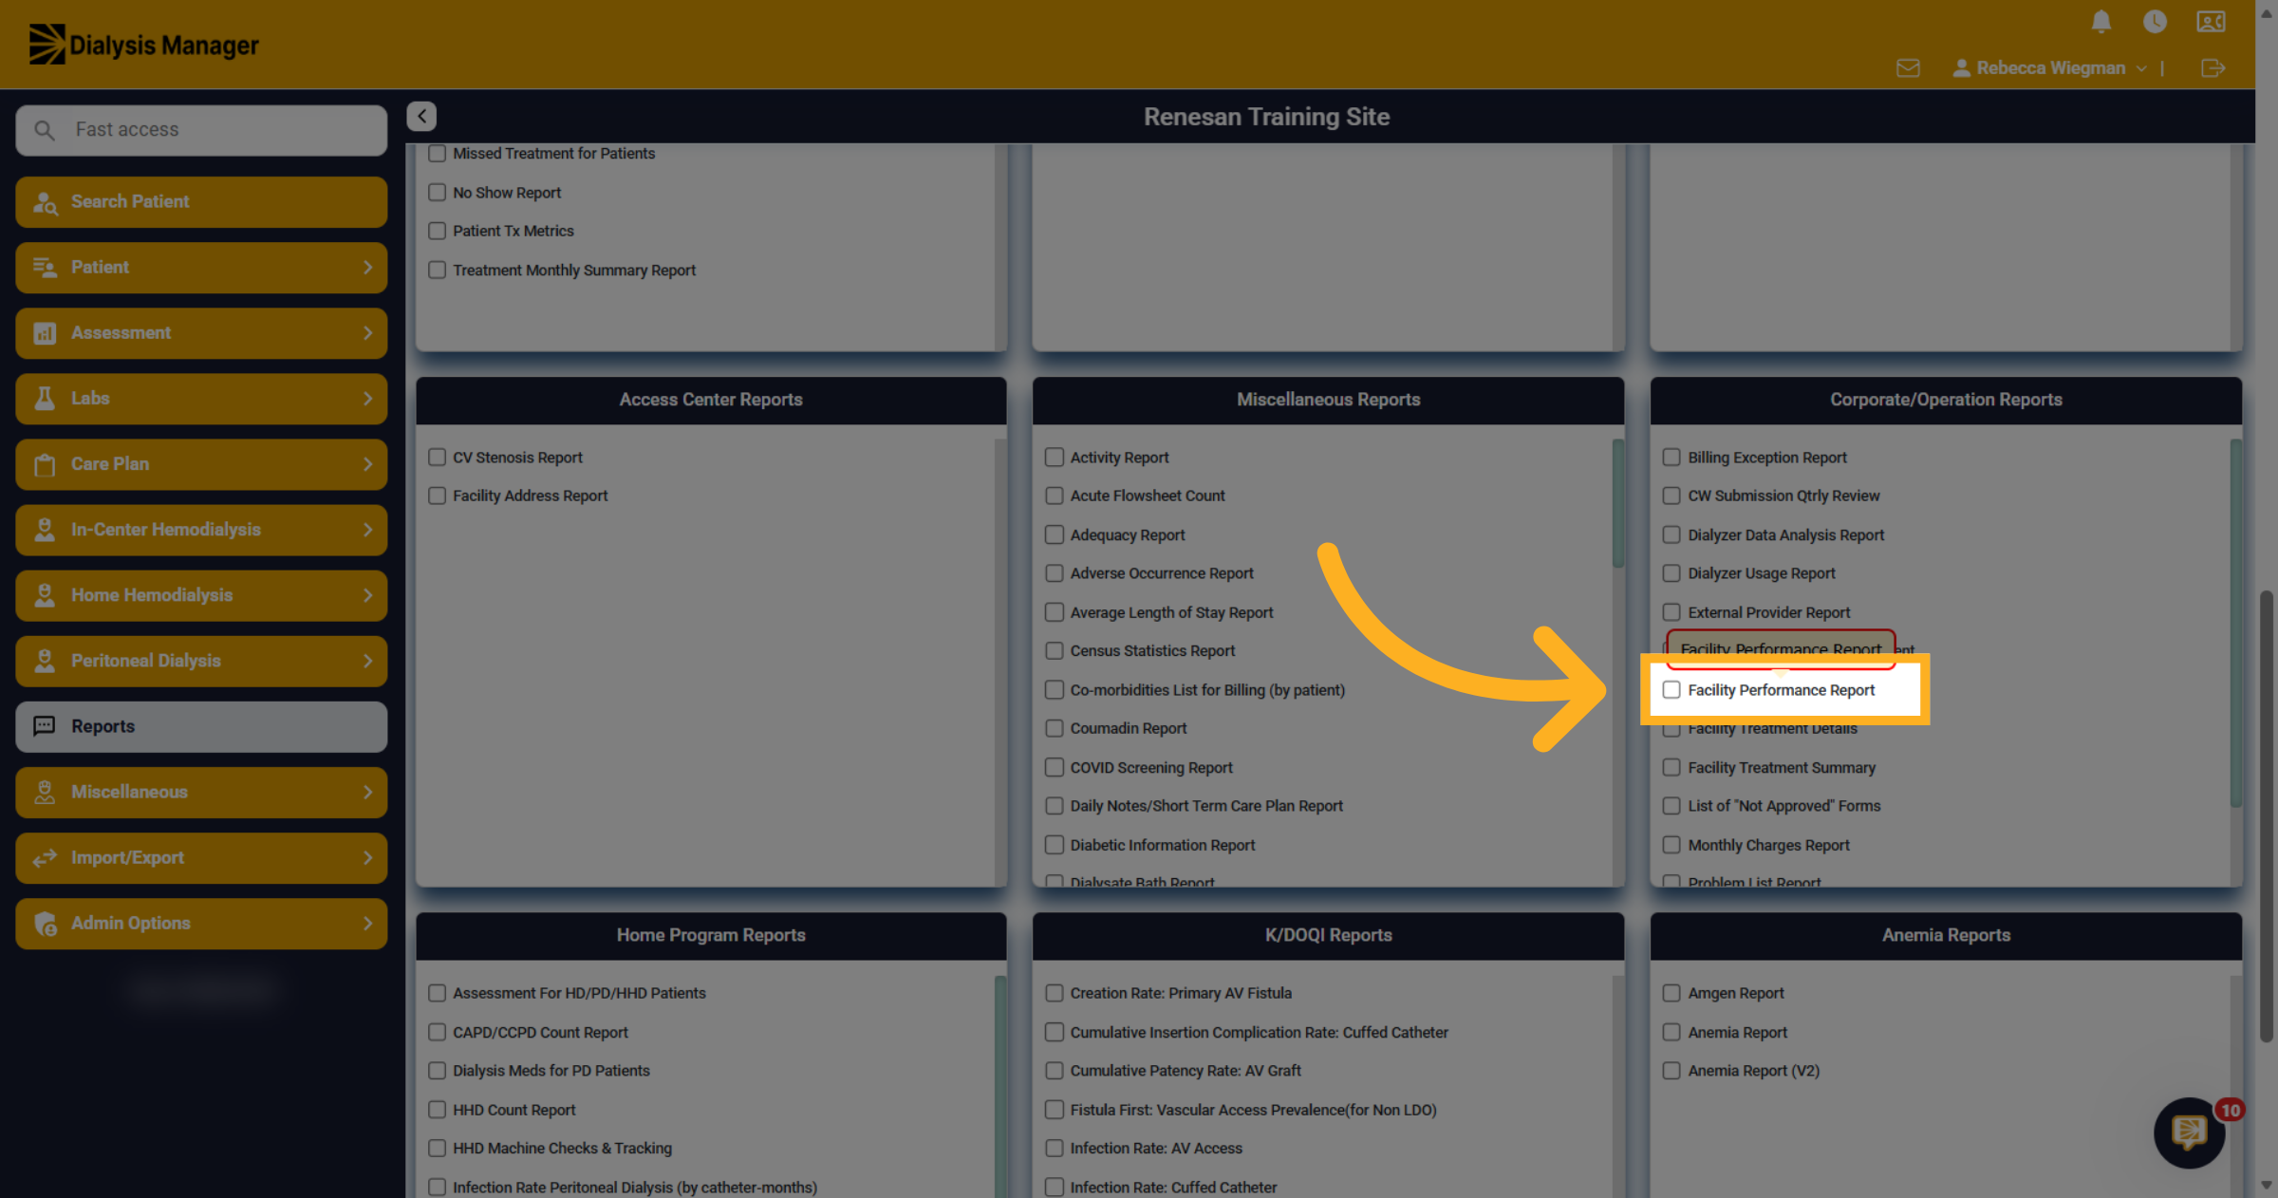The width and height of the screenshot is (2278, 1198).
Task: Click the Fast access search field
Action: [x=201, y=130]
